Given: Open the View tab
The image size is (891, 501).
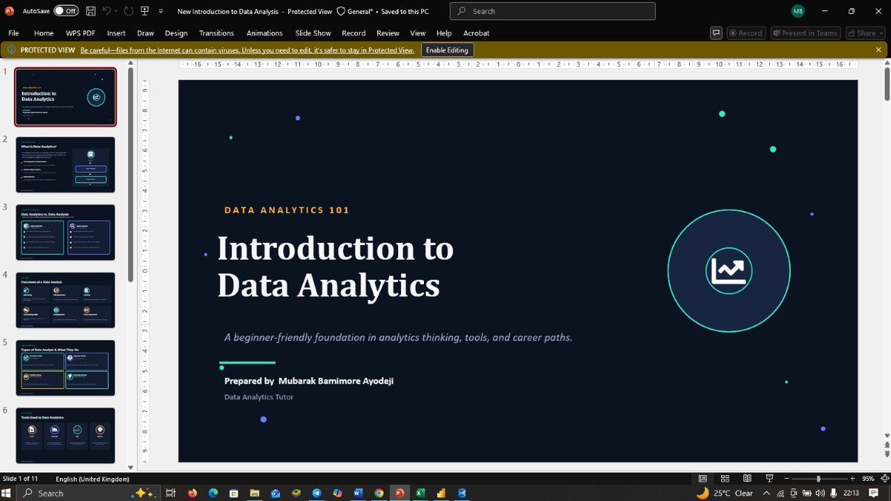Looking at the screenshot, I should pos(418,33).
